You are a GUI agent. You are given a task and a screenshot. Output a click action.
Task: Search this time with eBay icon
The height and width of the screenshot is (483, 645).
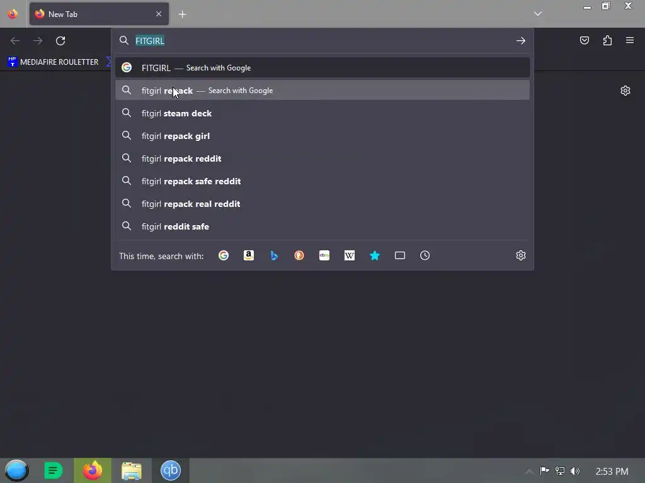pos(324,255)
